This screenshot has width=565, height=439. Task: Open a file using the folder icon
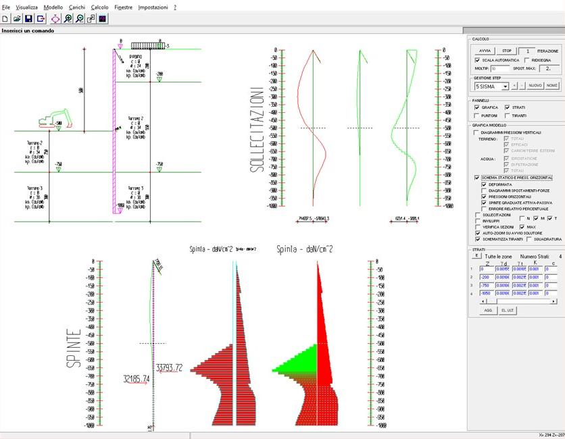[18, 19]
